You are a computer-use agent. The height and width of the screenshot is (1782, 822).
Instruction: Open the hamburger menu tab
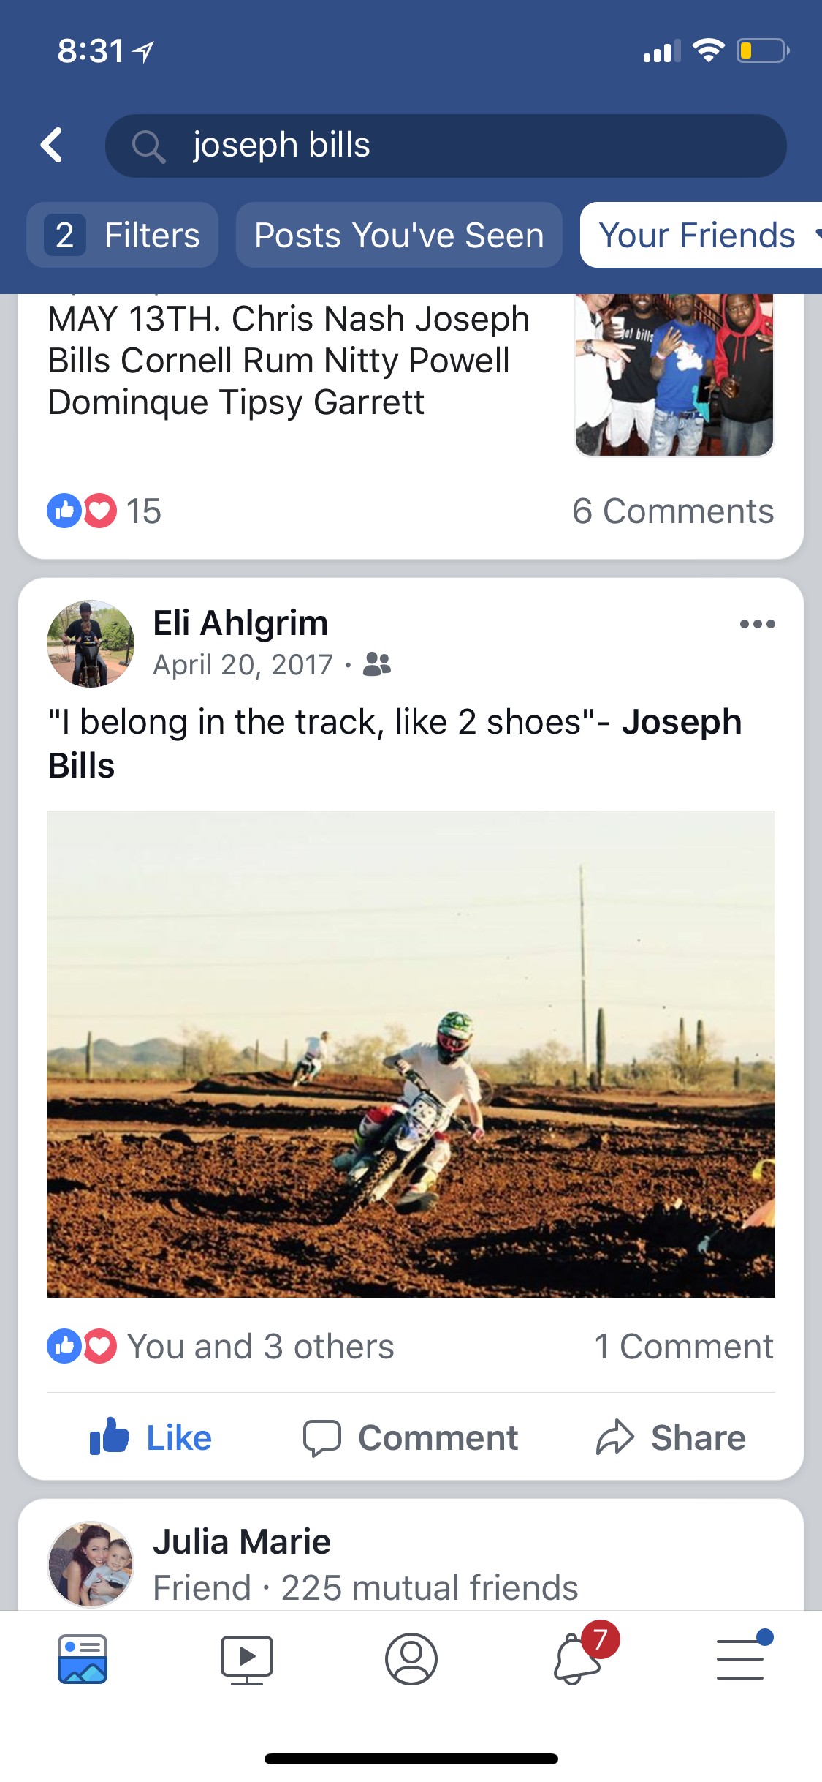pyautogui.click(x=742, y=1656)
